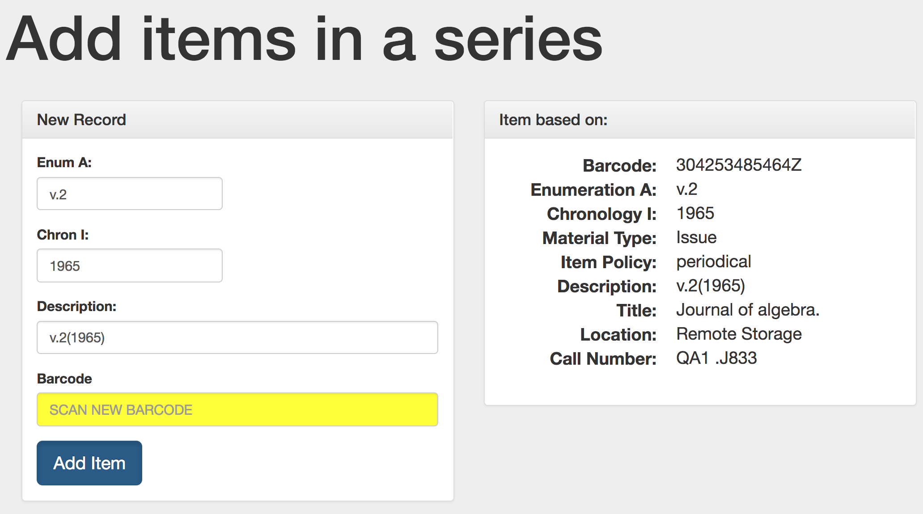Click into the Description input field

(237, 337)
